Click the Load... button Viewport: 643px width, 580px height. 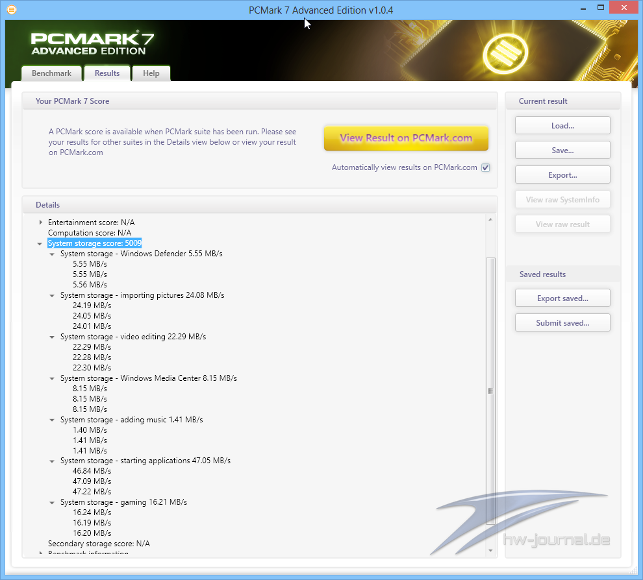[x=562, y=125]
